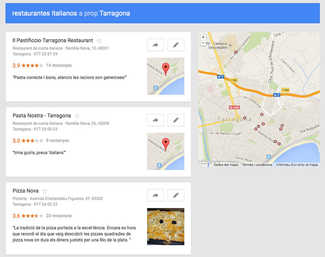
Task: Edit Il Pastificcio Tarragona Restaurant listing
Action: pyautogui.click(x=176, y=45)
